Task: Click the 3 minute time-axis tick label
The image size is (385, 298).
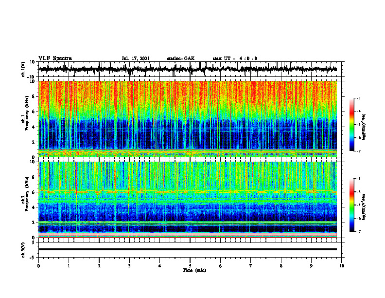Action: pos(129,266)
